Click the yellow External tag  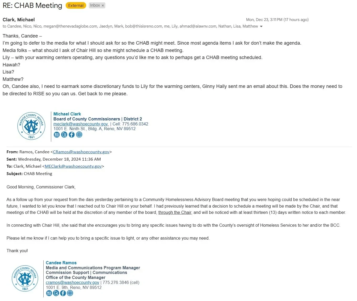76,6
